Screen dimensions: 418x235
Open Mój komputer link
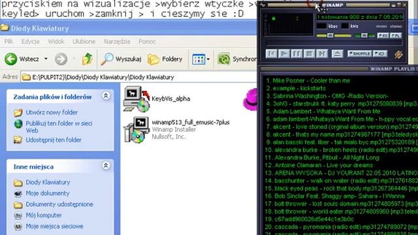[x=44, y=215]
